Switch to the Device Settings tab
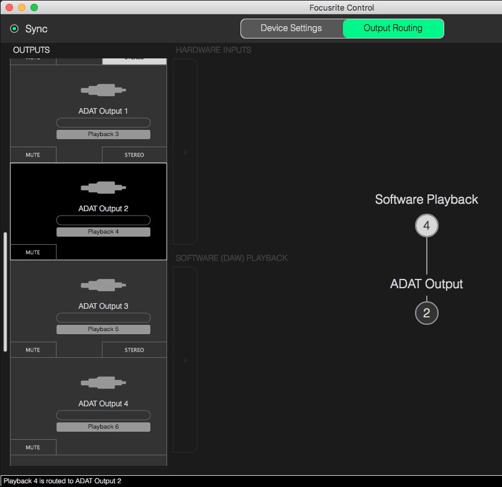The image size is (502, 487). point(291,28)
